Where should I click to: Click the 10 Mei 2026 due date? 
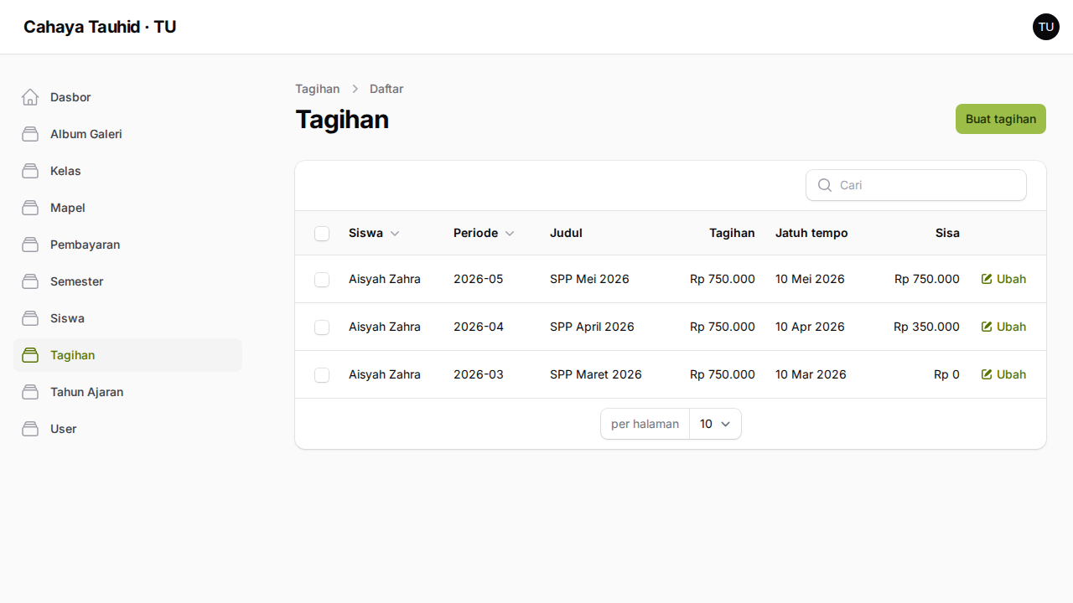click(x=810, y=279)
